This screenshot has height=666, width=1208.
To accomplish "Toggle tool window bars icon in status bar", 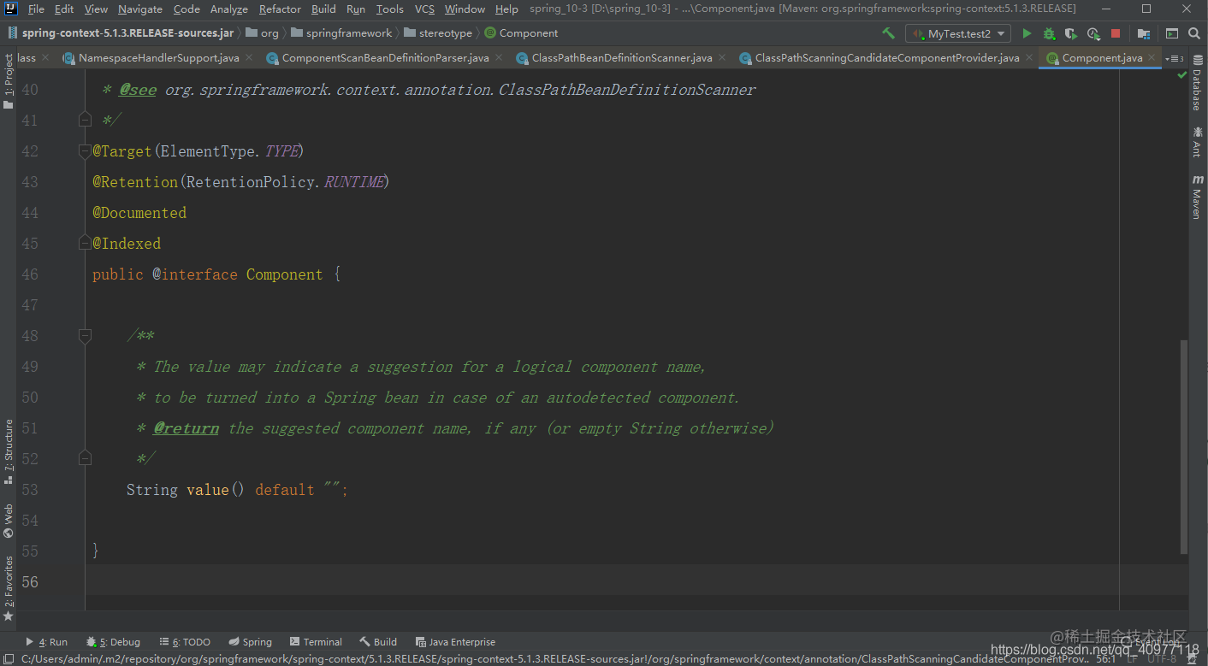I will click(x=9, y=659).
